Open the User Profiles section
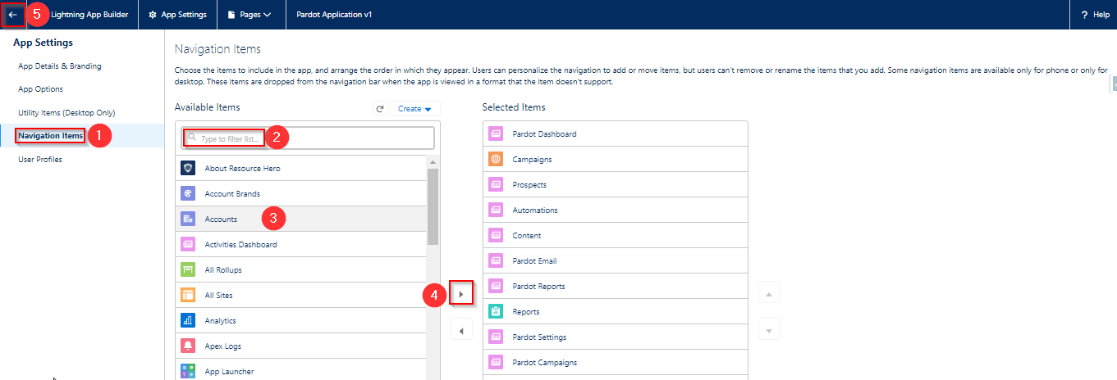 (40, 160)
